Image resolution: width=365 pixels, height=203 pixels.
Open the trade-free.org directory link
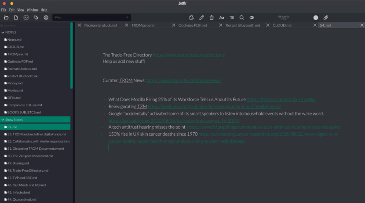tap(189, 55)
